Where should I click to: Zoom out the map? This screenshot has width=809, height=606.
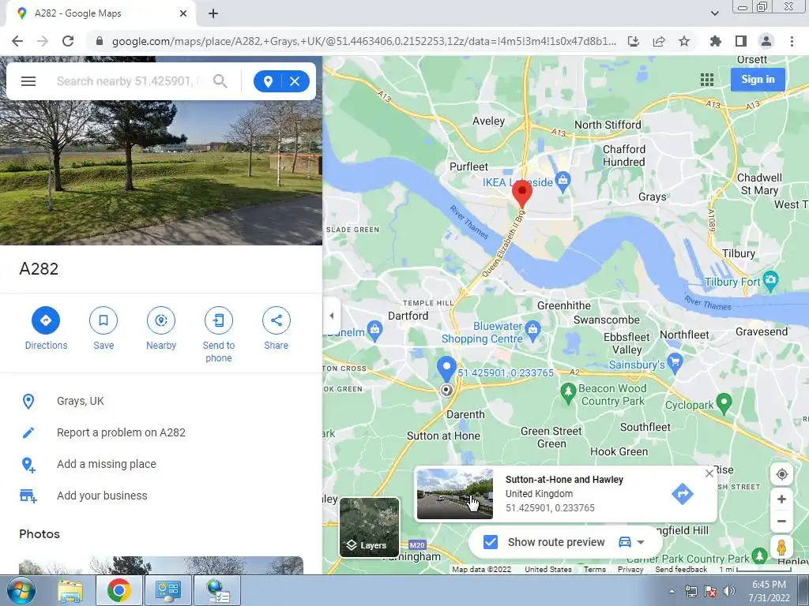click(781, 521)
